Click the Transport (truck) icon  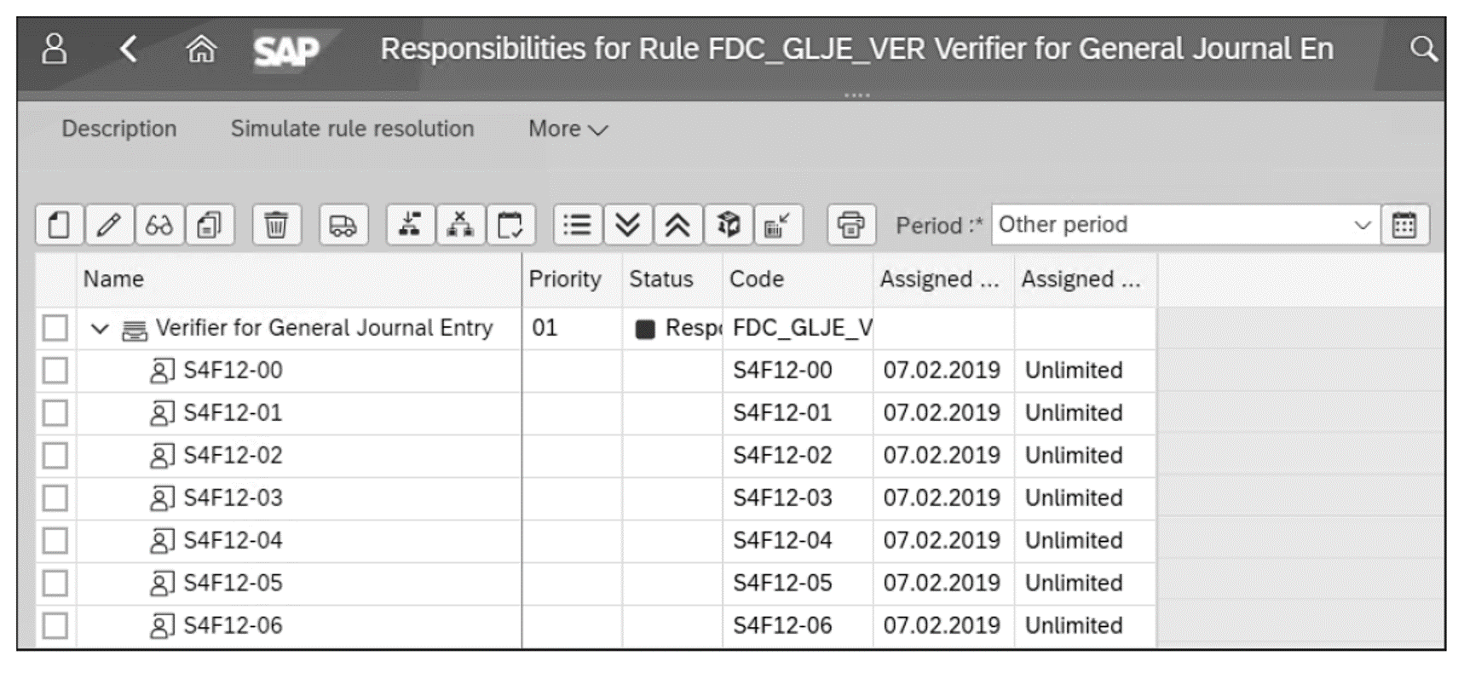(343, 225)
